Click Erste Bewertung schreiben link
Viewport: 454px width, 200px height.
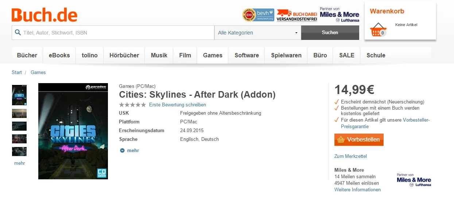pos(178,105)
